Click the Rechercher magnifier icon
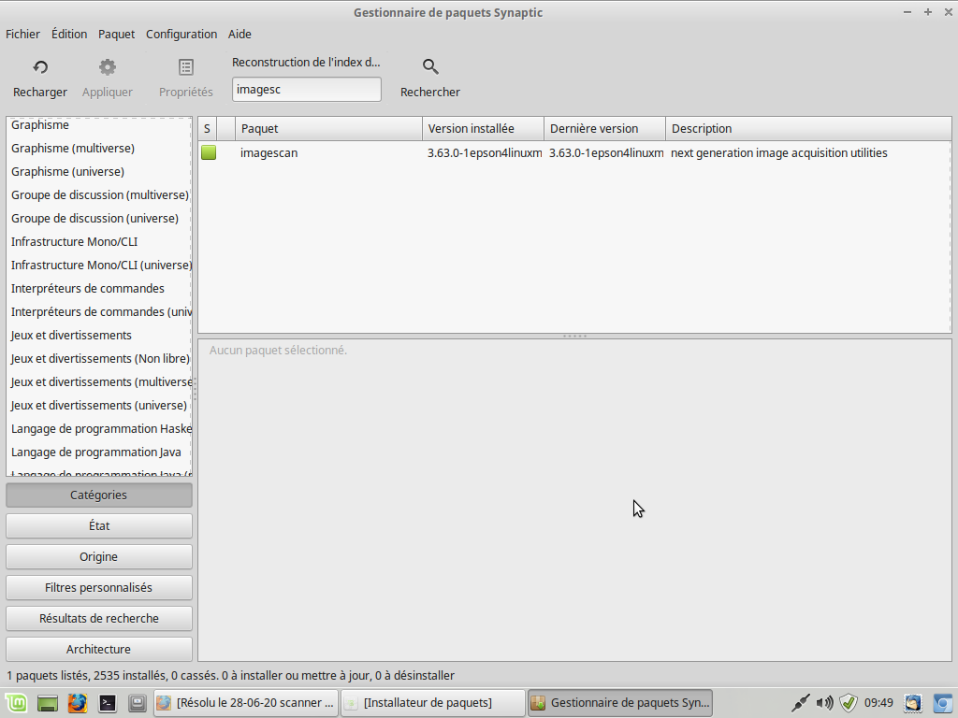This screenshot has height=718, width=958. (x=430, y=67)
